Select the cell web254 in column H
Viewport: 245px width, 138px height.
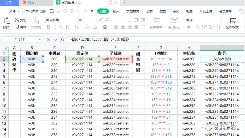point(189,118)
